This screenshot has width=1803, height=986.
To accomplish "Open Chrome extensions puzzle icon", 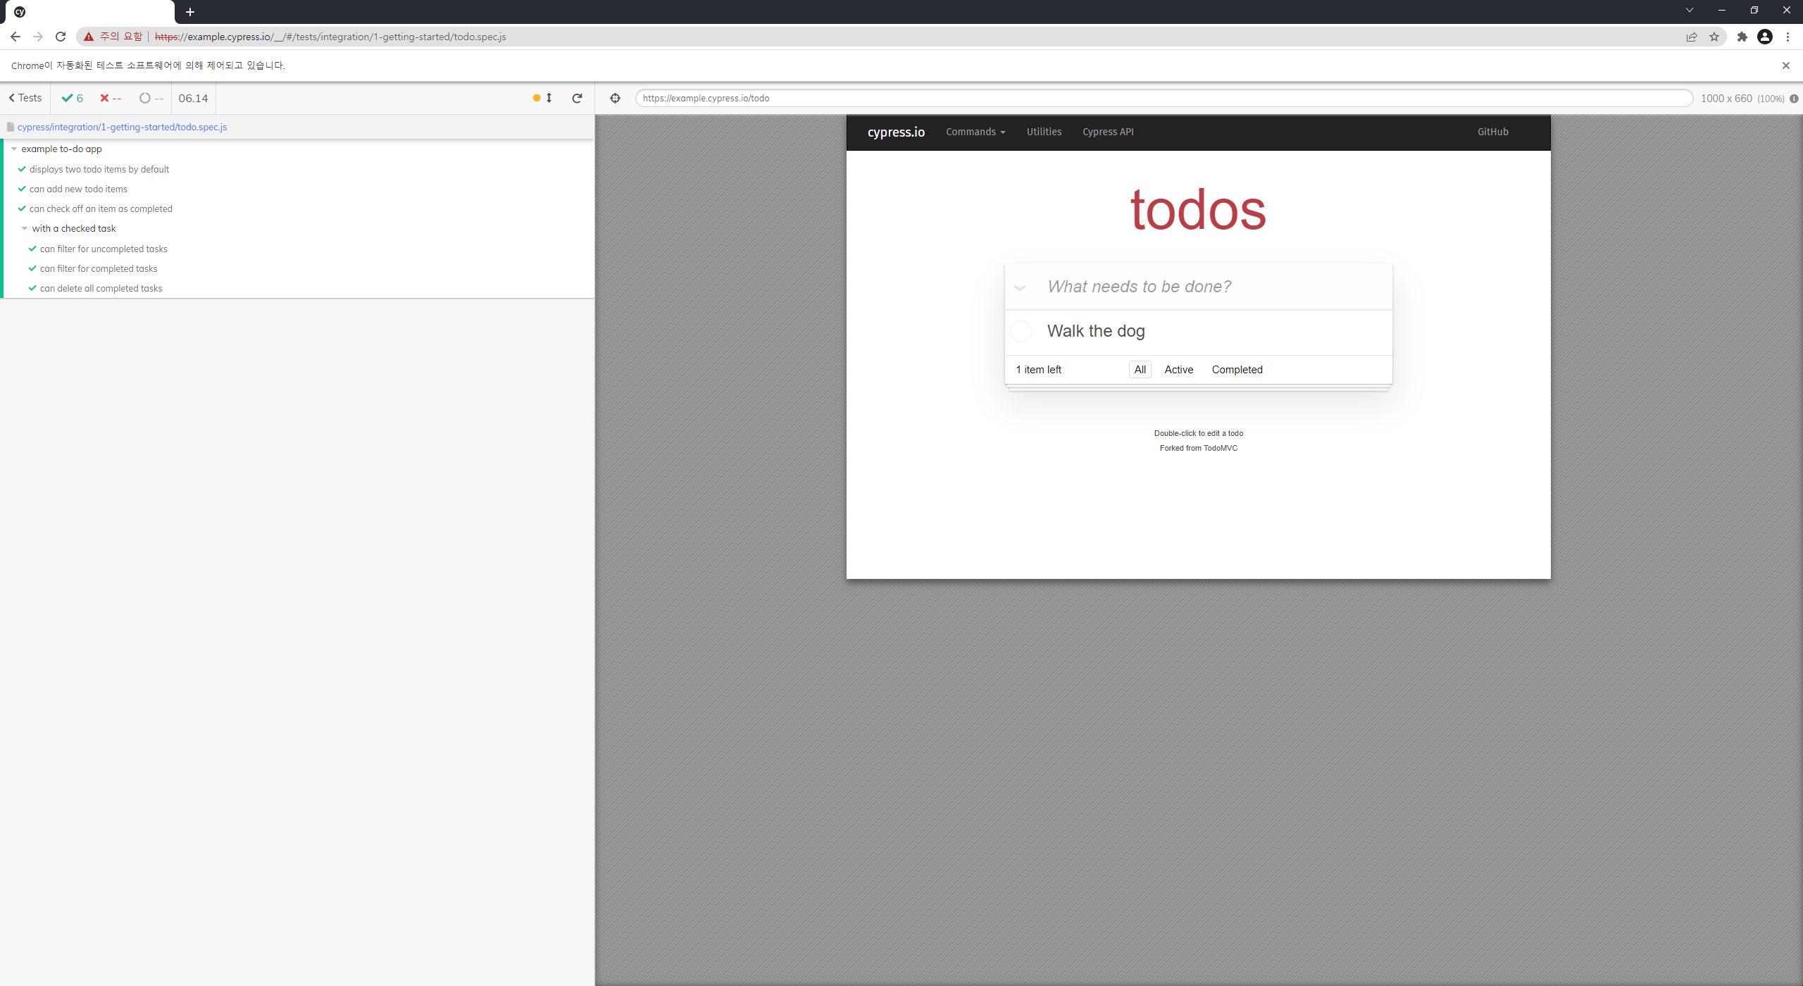I will point(1742,37).
